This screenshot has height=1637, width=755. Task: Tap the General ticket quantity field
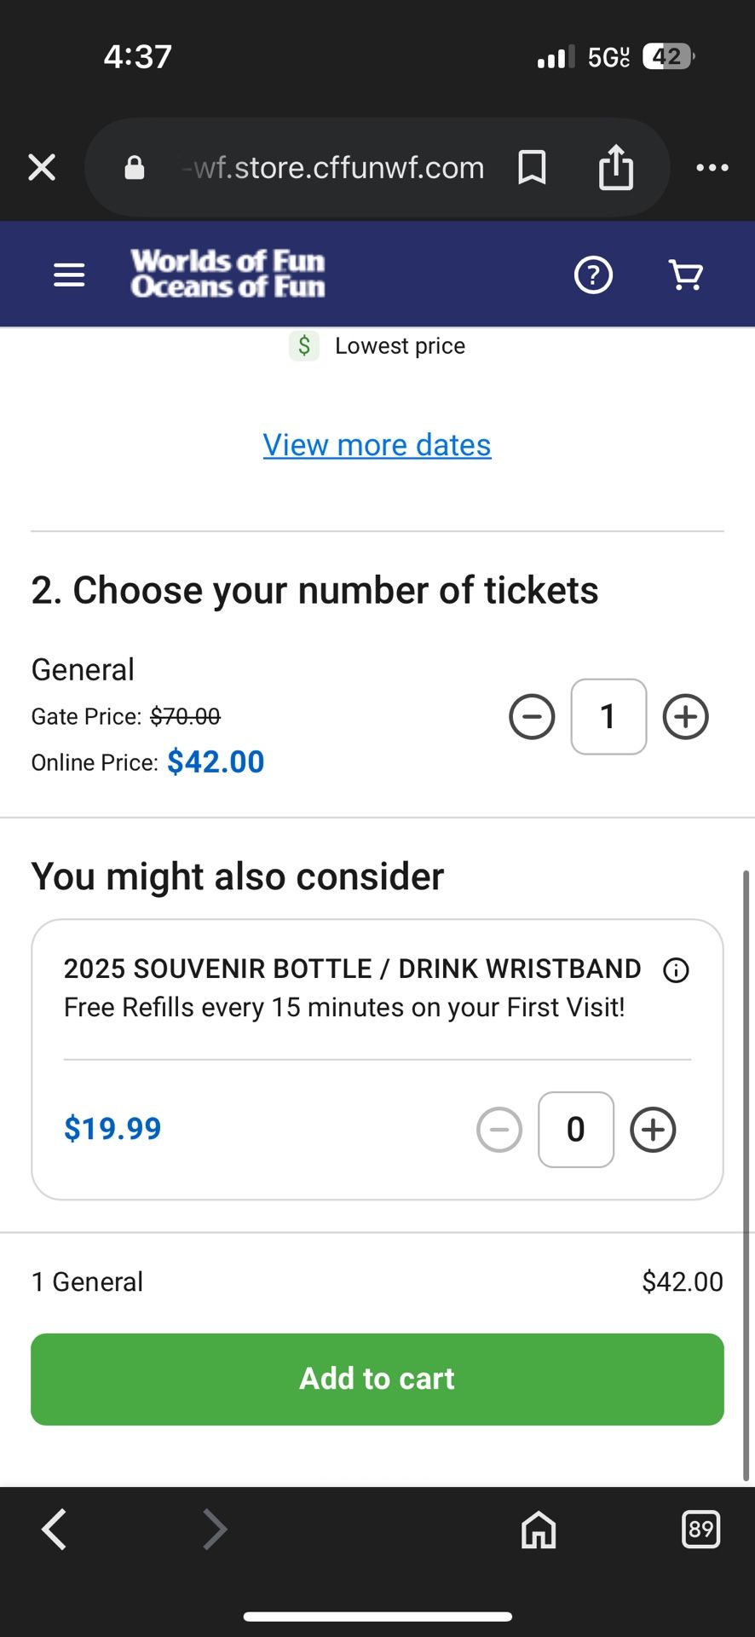click(x=608, y=717)
